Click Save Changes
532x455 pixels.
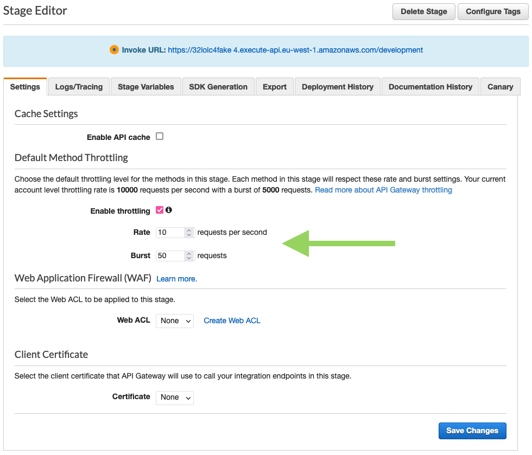[472, 431]
